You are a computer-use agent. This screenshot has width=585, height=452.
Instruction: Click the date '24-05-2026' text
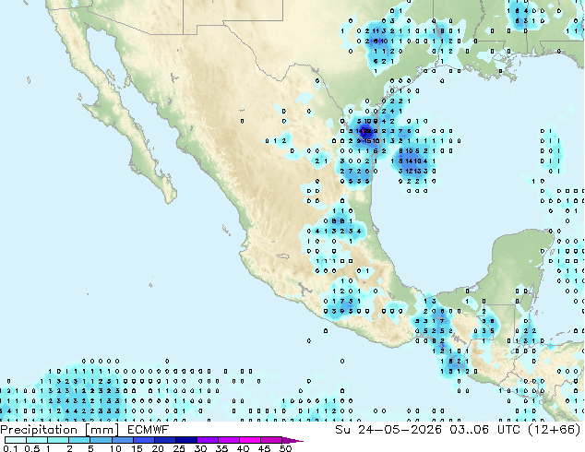coord(400,430)
